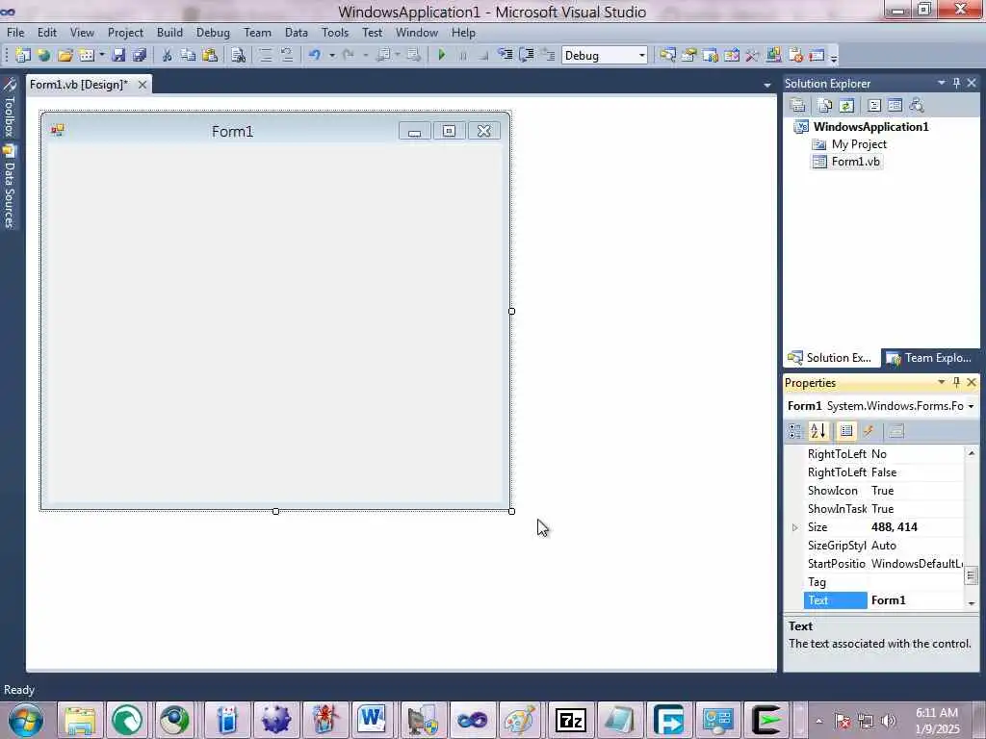Click View Code icon in Solution Explorer
Screen dimensions: 986x739
pos(874,105)
